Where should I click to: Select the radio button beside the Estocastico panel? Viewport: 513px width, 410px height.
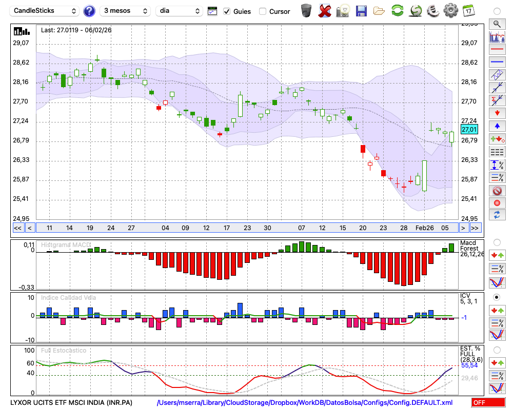497,350
